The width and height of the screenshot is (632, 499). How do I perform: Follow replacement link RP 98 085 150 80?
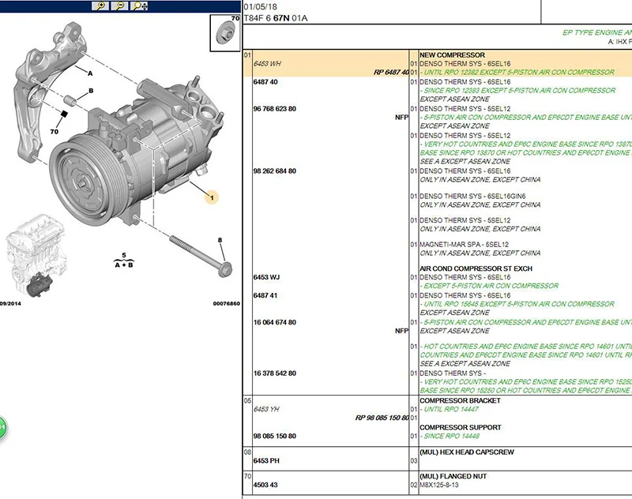(382, 418)
